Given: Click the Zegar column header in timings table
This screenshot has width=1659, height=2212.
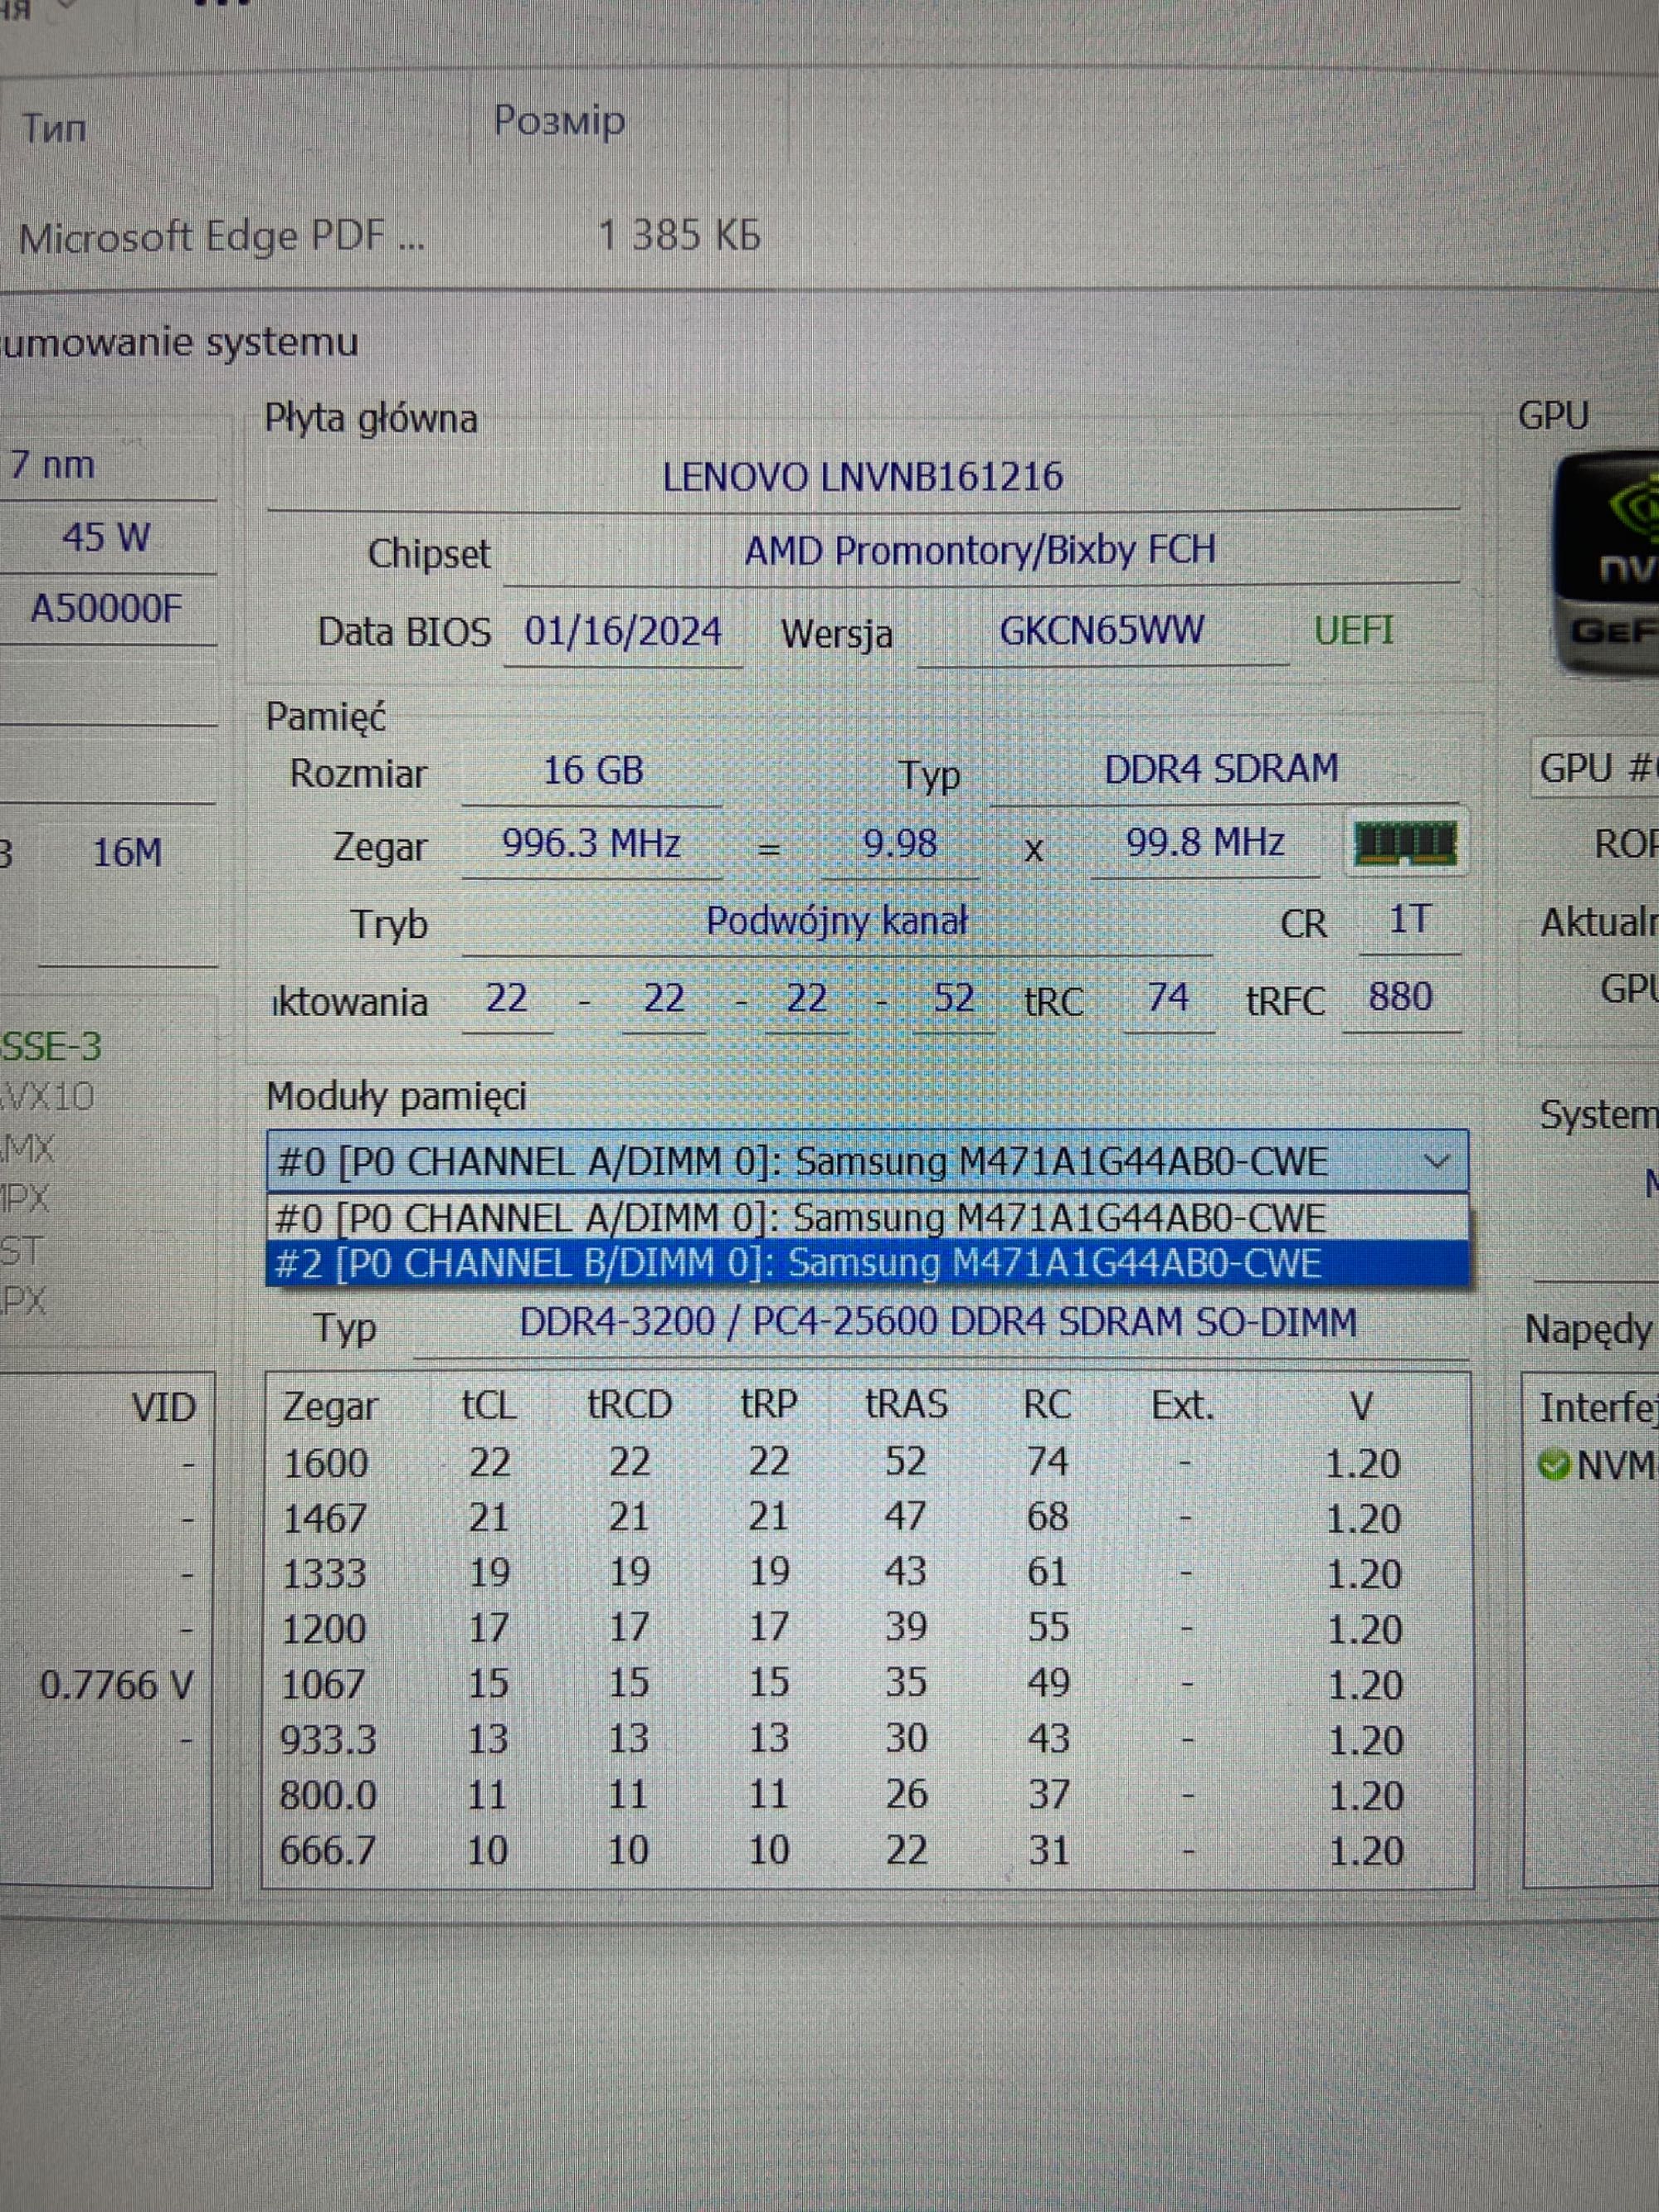Looking at the screenshot, I should coord(330,1407).
